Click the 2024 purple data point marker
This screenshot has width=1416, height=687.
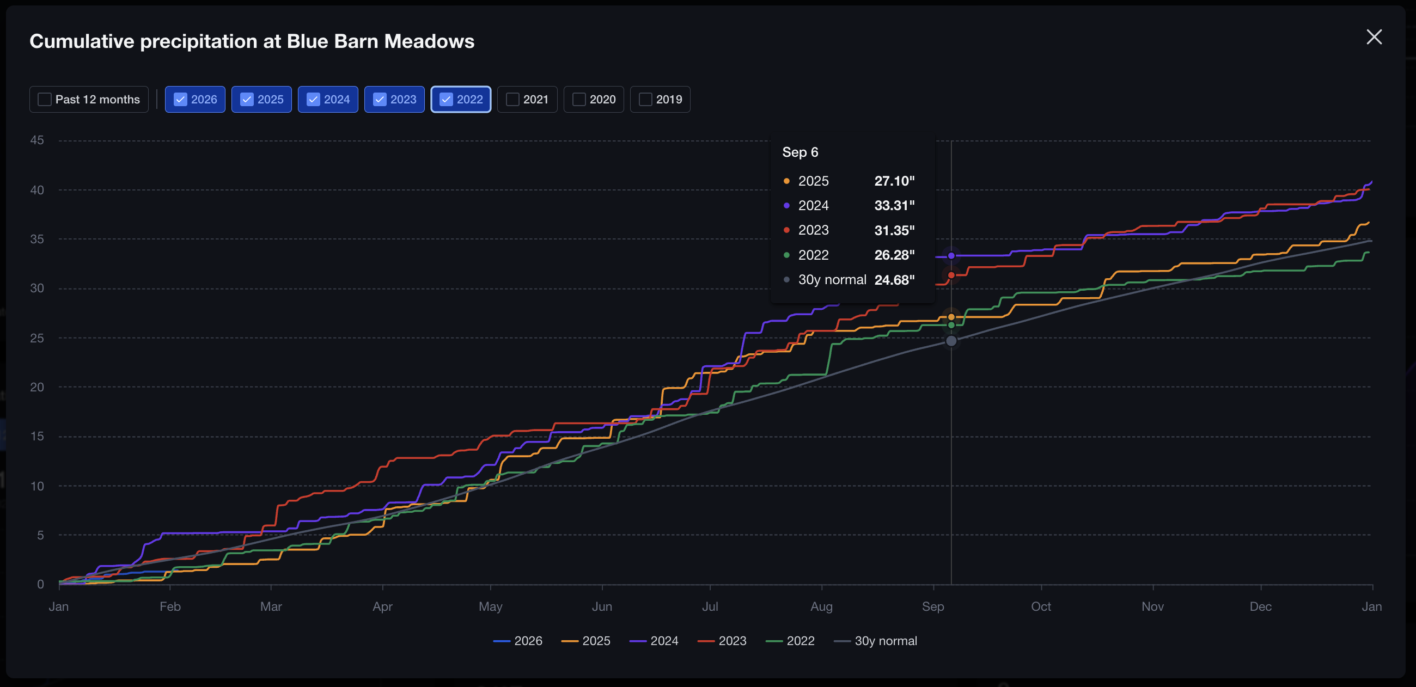click(x=951, y=255)
